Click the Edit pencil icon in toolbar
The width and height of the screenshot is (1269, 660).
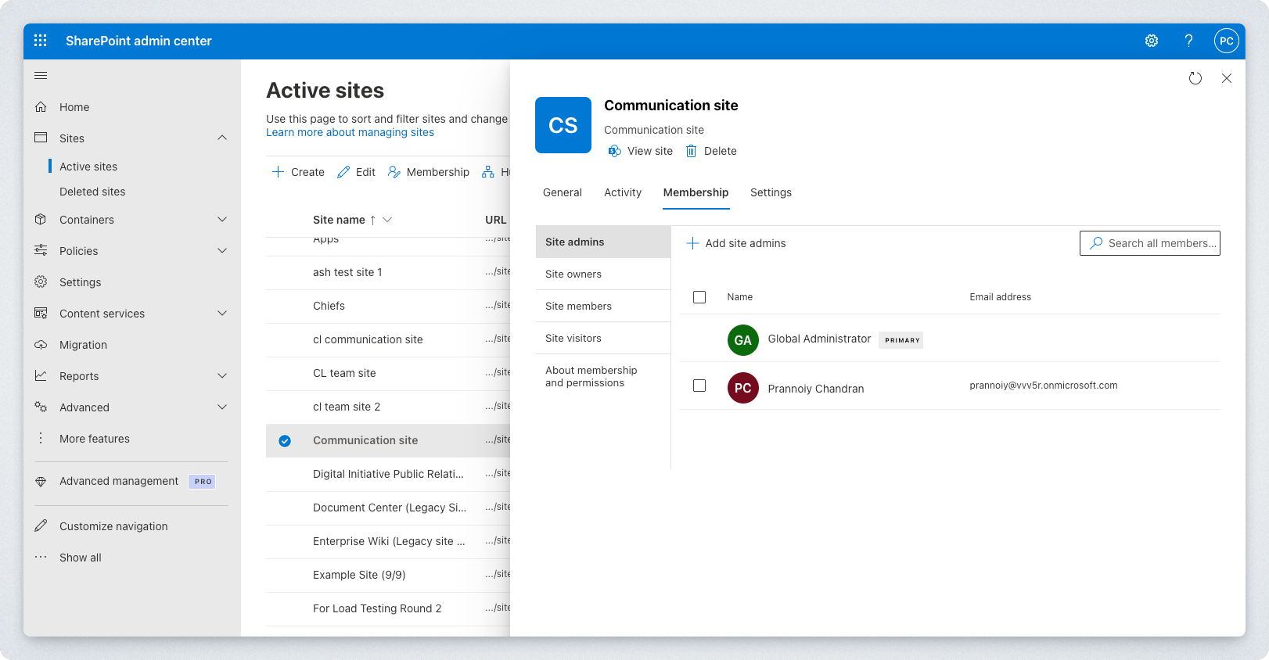pyautogui.click(x=343, y=172)
